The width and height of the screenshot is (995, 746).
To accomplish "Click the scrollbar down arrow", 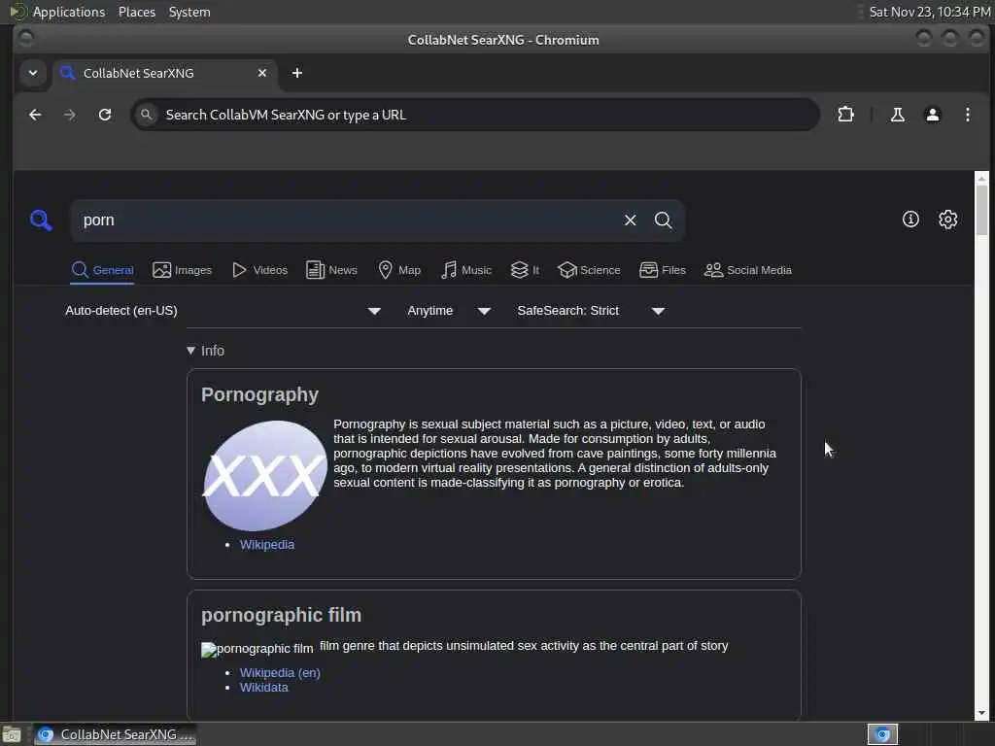I will (x=981, y=713).
